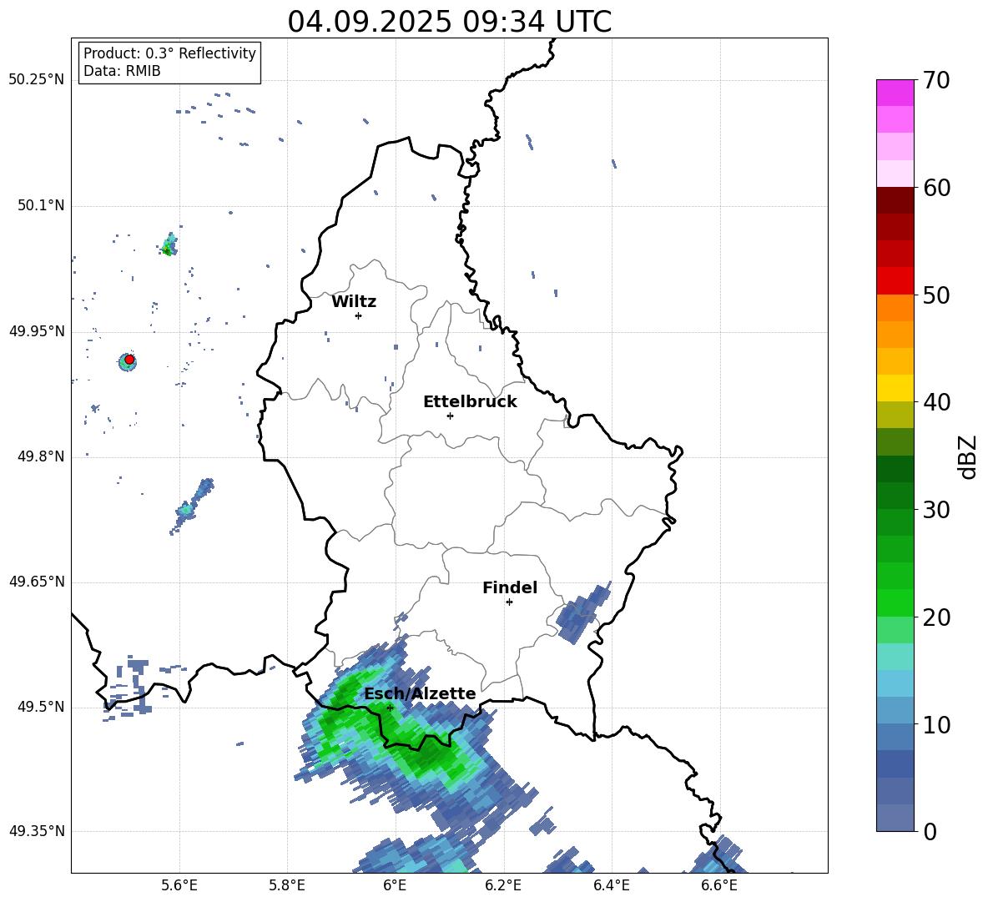Click the colorbar value 10
Screen dimensions: 988x902
[x=936, y=724]
